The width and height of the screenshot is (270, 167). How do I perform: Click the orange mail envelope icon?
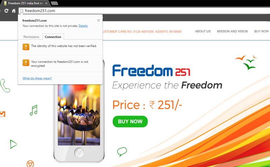click(x=2, y=114)
